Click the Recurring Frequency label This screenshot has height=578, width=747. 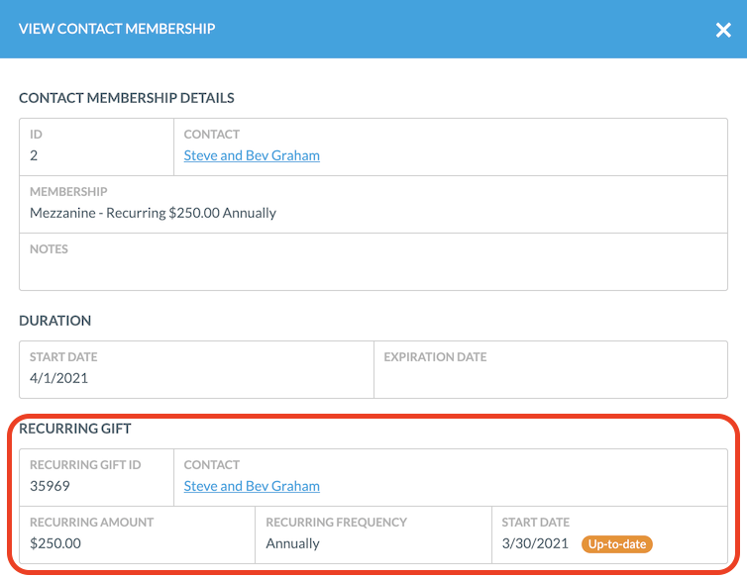pos(336,523)
